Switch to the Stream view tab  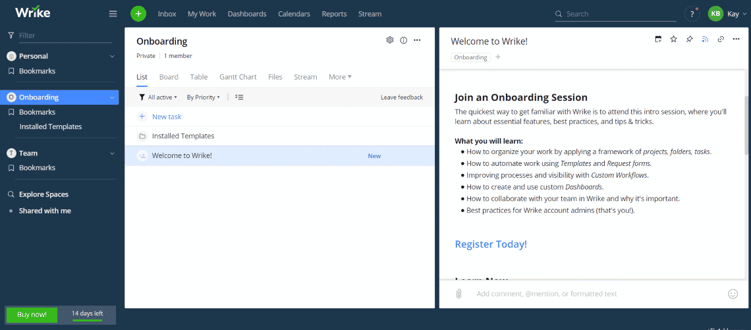pyautogui.click(x=306, y=76)
